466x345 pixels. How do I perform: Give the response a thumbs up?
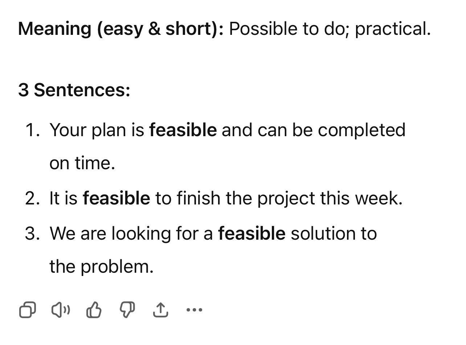(x=94, y=310)
